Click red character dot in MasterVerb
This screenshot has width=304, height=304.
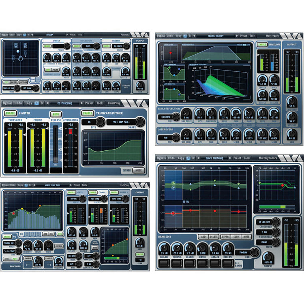pyautogui.click(x=170, y=53)
